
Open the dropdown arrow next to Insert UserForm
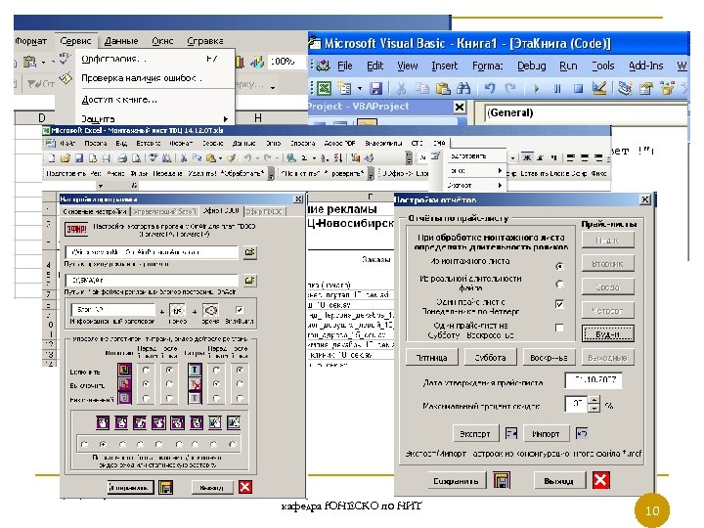tap(360, 88)
